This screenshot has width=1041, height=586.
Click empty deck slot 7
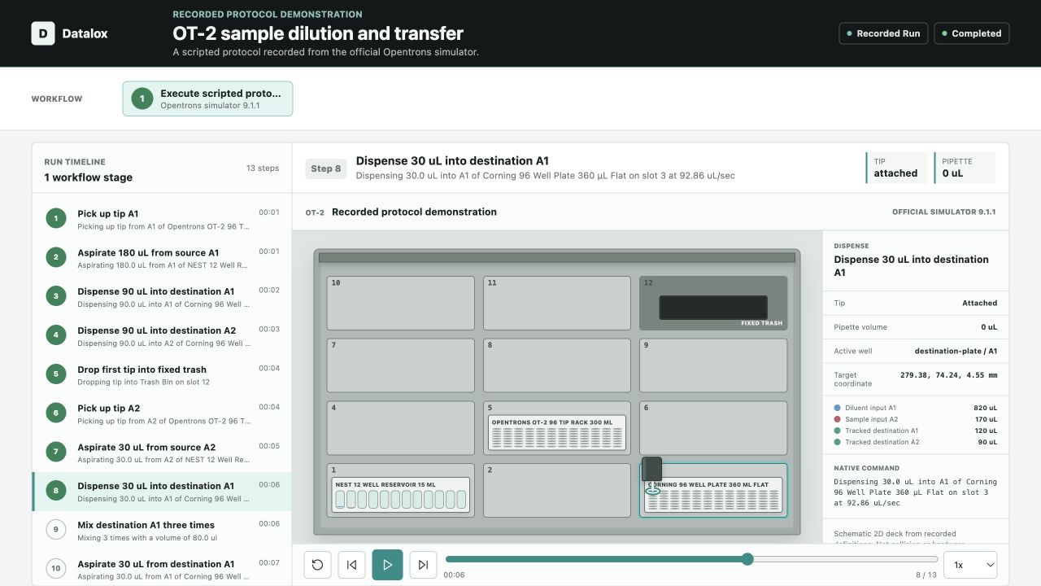point(401,365)
